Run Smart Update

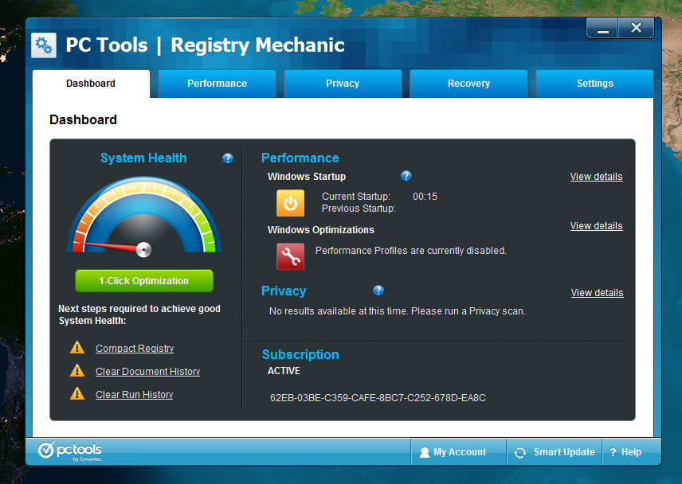click(555, 452)
